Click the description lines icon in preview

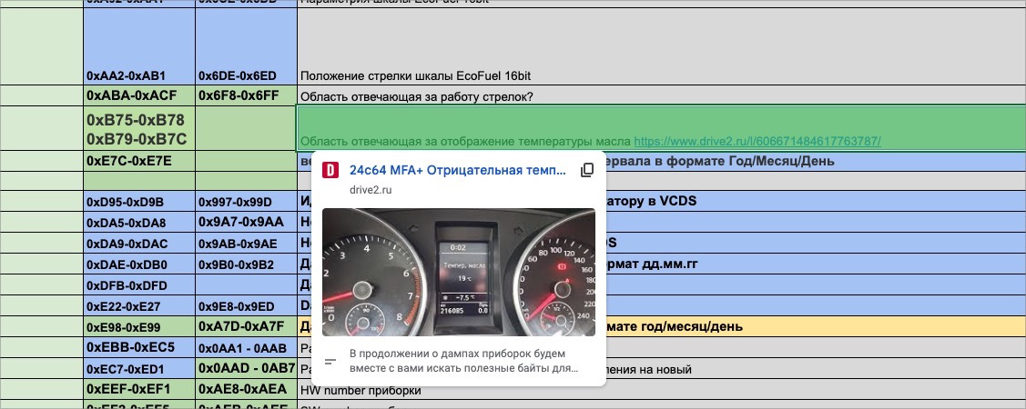click(331, 362)
